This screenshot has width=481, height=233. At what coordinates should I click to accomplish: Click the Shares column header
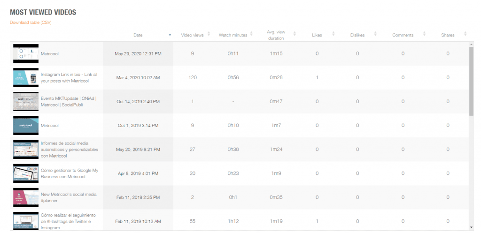[448, 35]
